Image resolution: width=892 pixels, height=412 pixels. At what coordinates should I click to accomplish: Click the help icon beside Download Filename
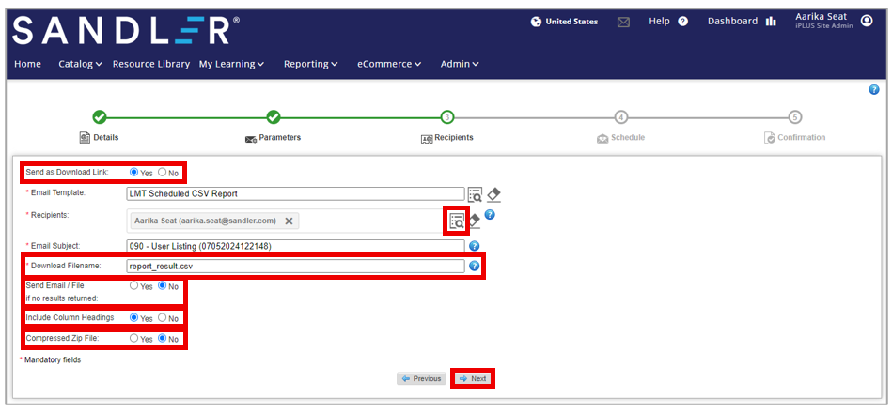coord(475,266)
